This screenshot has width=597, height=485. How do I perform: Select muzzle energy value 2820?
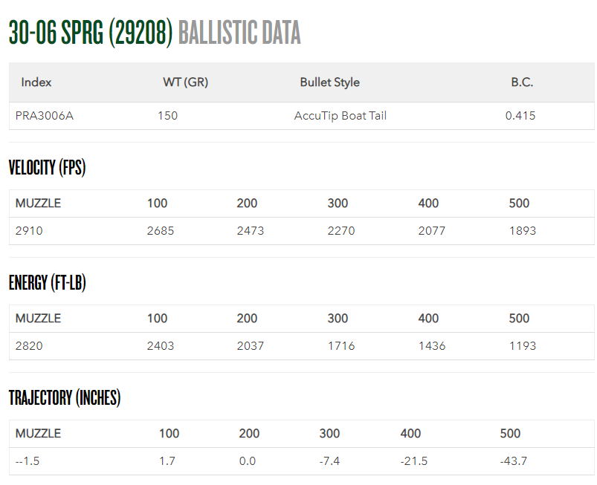[29, 346]
